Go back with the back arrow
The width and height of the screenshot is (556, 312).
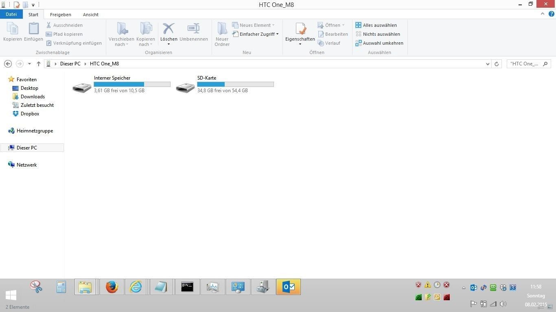click(8, 64)
